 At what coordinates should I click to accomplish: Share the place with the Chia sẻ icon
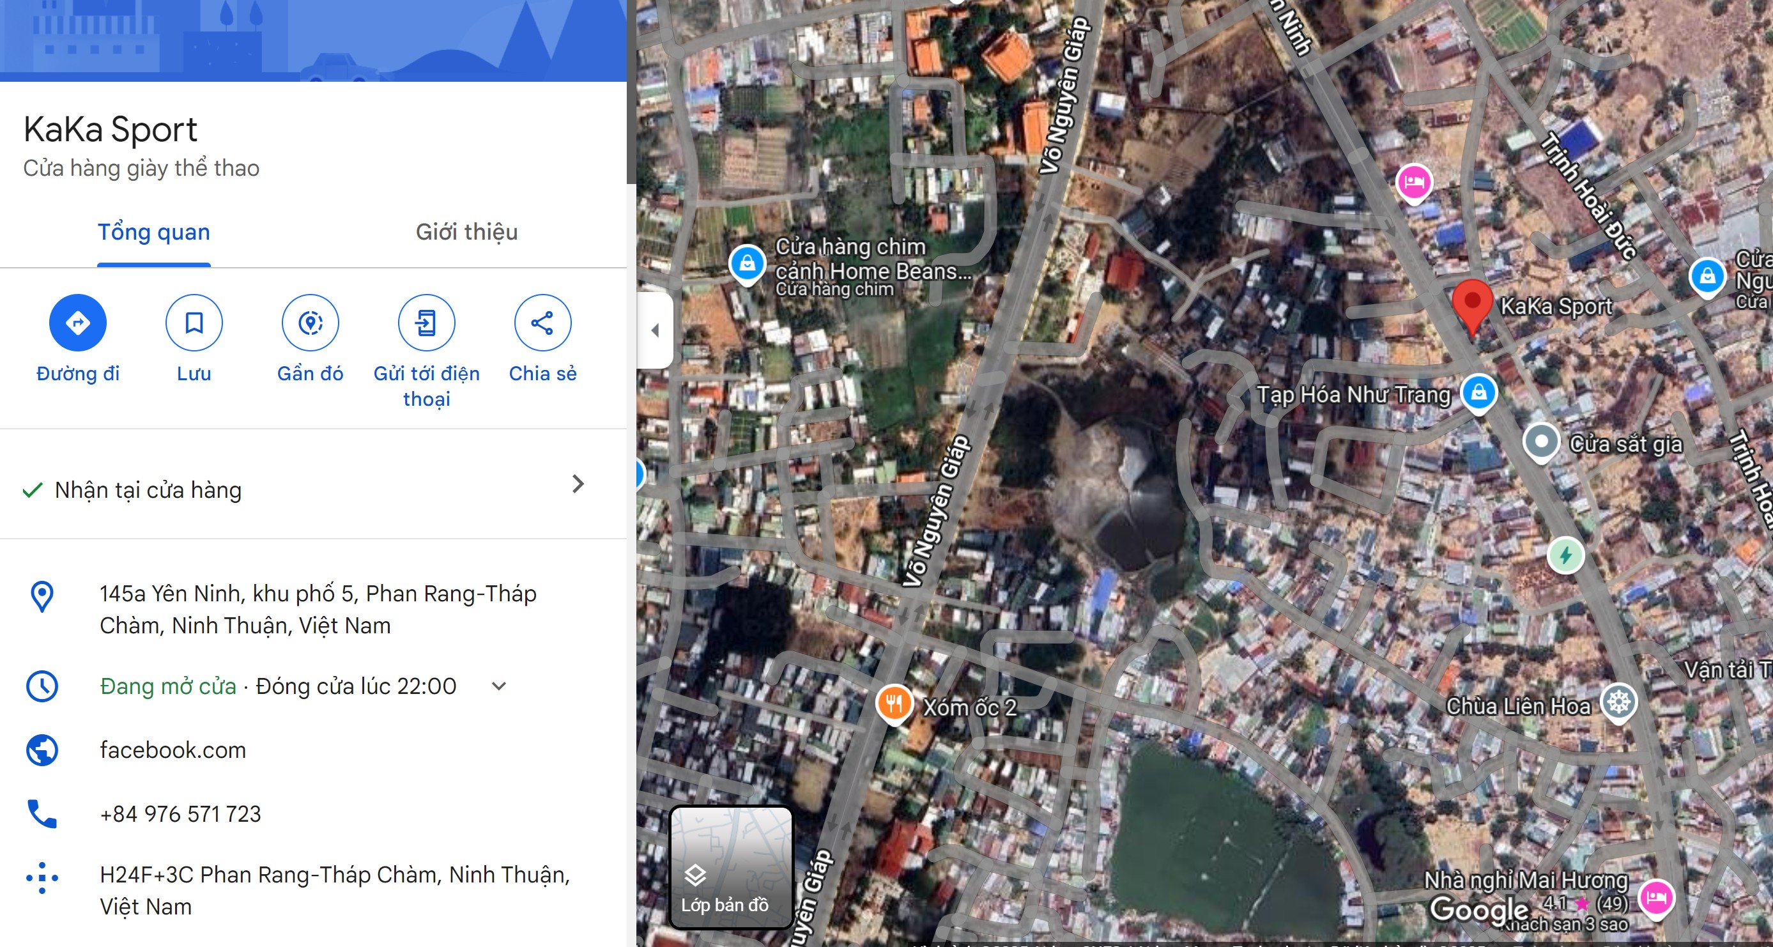542,322
